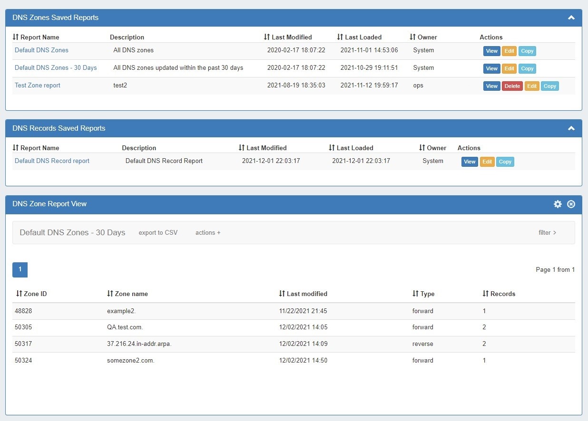
Task: Sort report view by Type column
Action: pyautogui.click(x=423, y=294)
